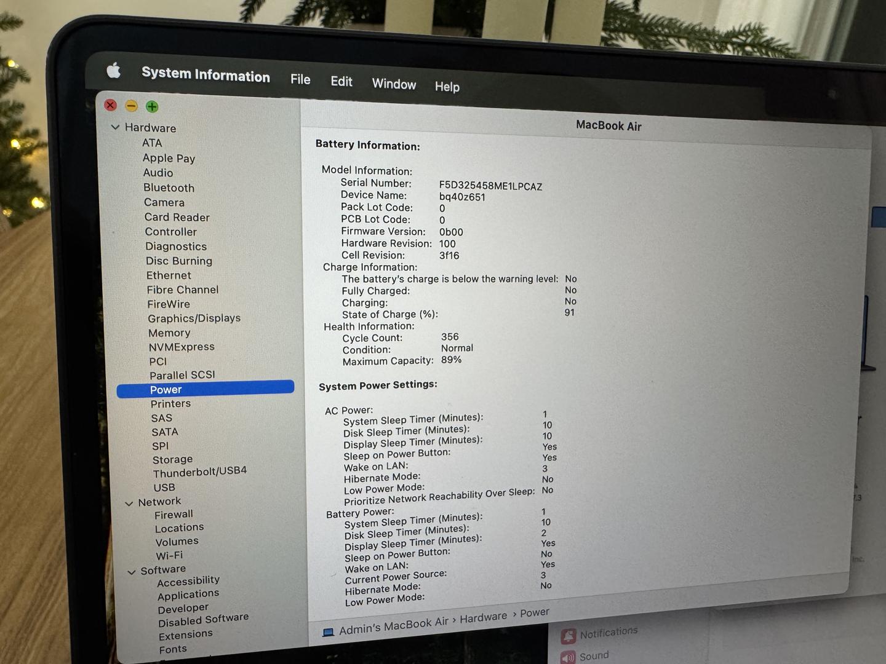Screen dimensions: 886x664
Task: Select Printers in the sidebar
Action: [170, 403]
